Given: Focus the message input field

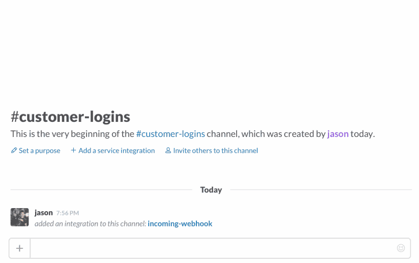Looking at the screenshot, I should coord(213,248).
